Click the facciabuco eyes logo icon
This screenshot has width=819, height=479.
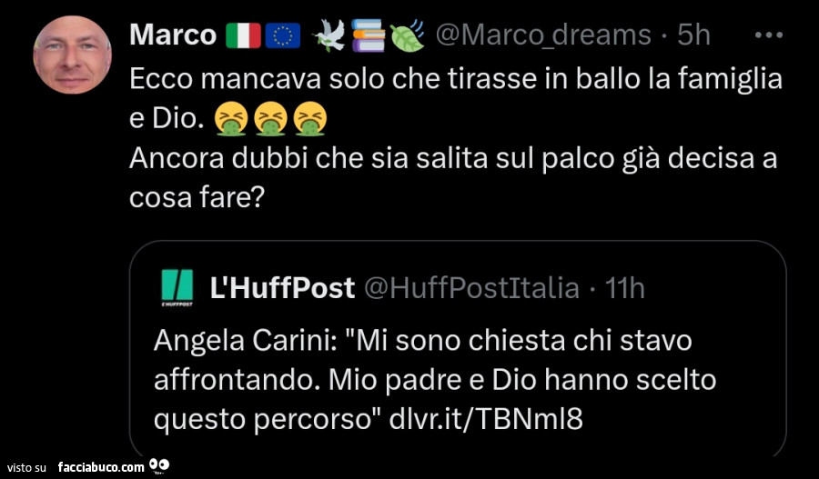click(159, 465)
